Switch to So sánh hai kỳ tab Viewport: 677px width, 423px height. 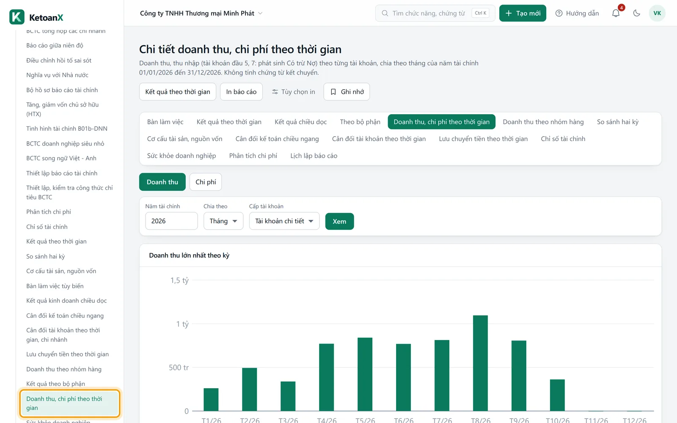pyautogui.click(x=618, y=122)
